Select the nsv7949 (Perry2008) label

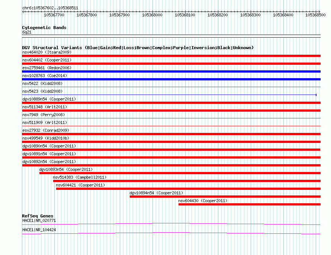click(44, 115)
